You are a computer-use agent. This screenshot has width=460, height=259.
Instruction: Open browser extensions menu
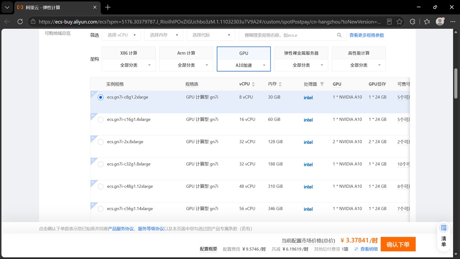pyautogui.click(x=413, y=22)
